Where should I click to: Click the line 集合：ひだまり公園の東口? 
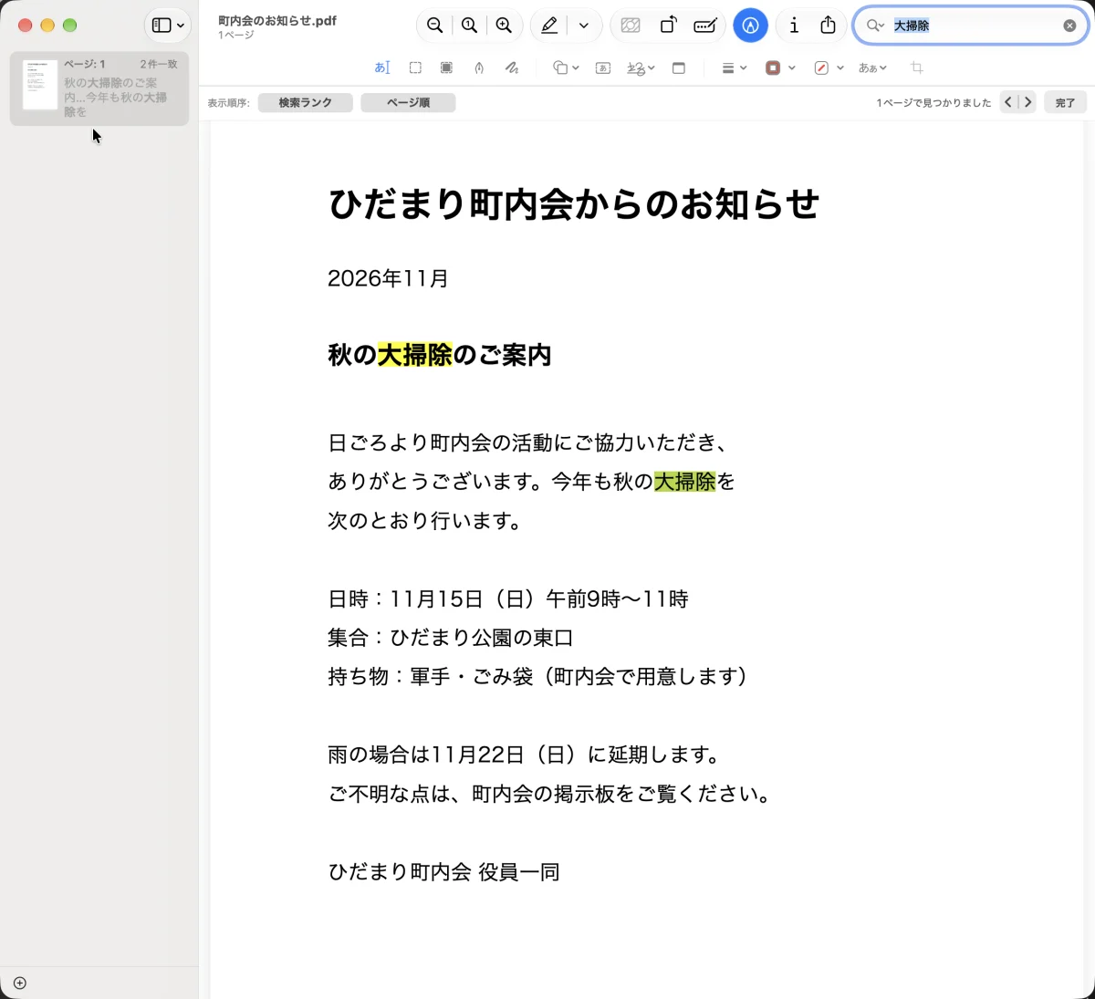tap(451, 637)
